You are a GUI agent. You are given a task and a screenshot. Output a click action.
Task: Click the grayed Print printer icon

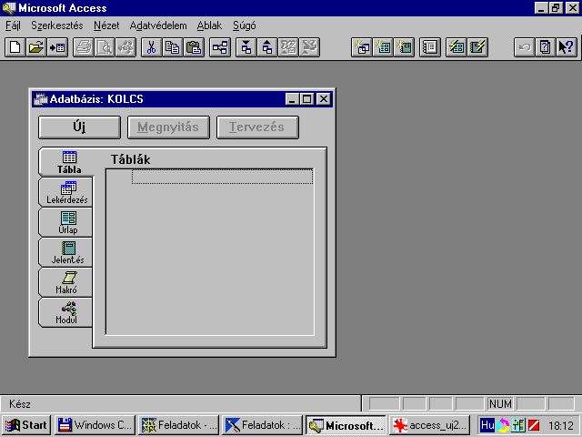pos(83,47)
